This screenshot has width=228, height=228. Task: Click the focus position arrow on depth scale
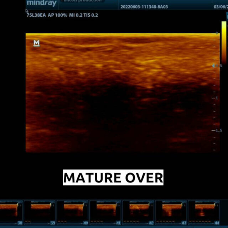[x=213, y=66]
